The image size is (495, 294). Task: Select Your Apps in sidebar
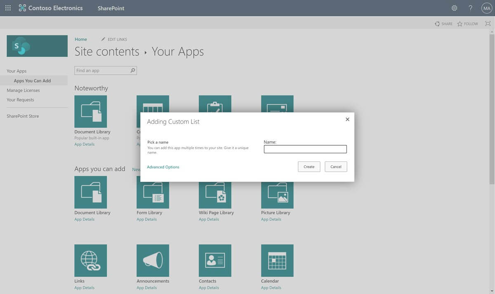pyautogui.click(x=16, y=71)
